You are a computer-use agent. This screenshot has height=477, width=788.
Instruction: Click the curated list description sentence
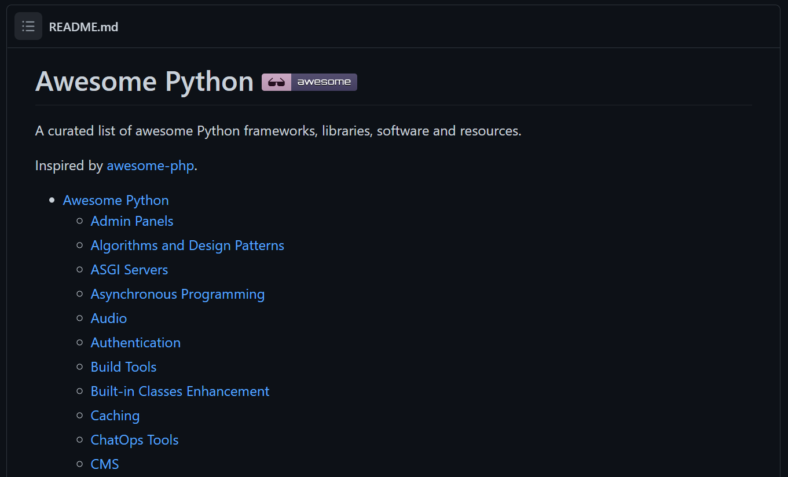pos(278,131)
